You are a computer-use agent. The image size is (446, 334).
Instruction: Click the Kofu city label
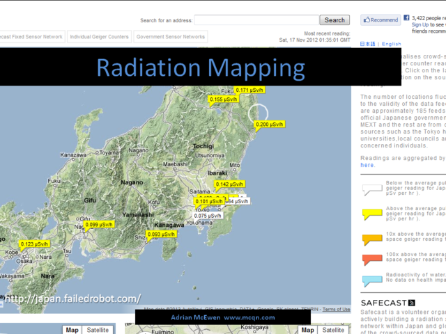[x=154, y=202]
